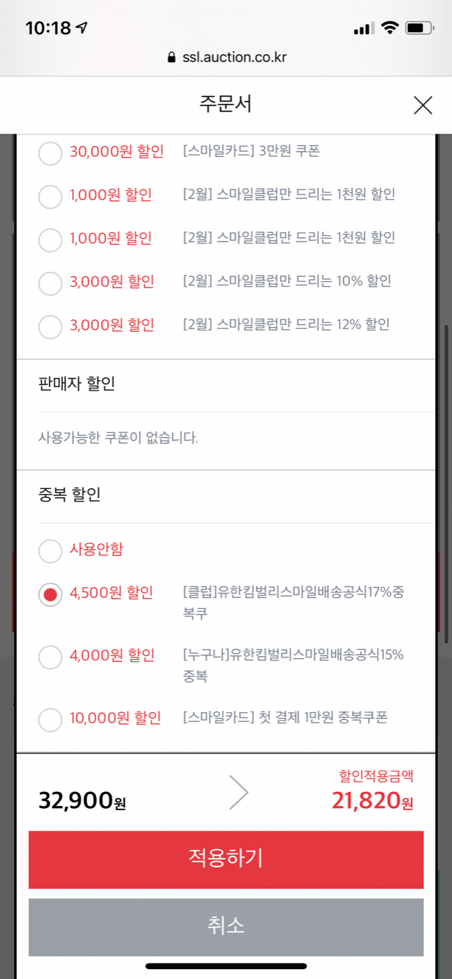This screenshot has height=979, width=452.
Task: Select the 30,000원 스마일카드 coupon radio
Action: 50,153
